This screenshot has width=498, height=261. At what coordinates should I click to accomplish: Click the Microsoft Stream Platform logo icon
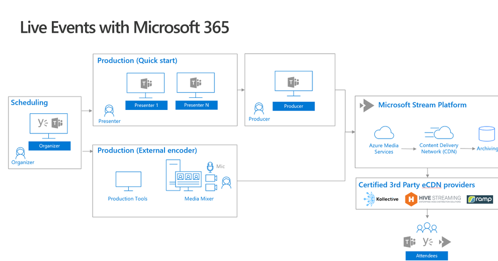pos(367,105)
